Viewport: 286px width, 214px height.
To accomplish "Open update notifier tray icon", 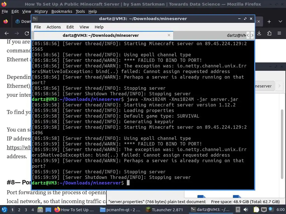I will 270,209.
